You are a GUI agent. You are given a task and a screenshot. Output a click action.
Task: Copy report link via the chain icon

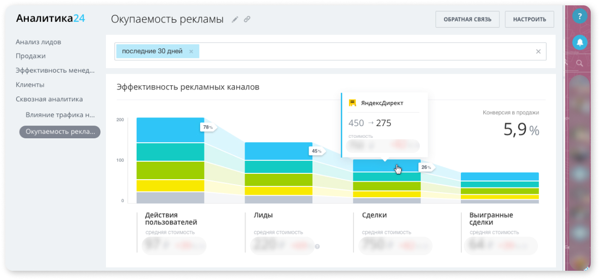tap(247, 19)
